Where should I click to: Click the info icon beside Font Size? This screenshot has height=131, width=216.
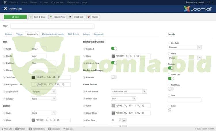[84, 120]
